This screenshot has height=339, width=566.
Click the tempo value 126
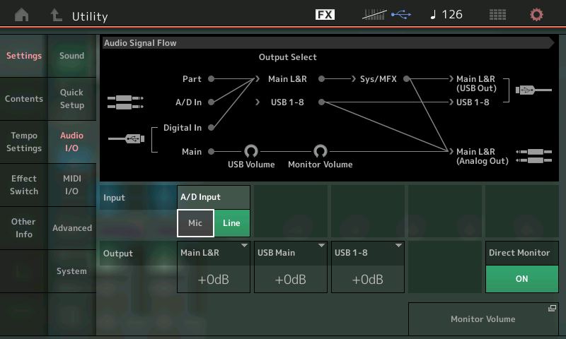pos(452,14)
